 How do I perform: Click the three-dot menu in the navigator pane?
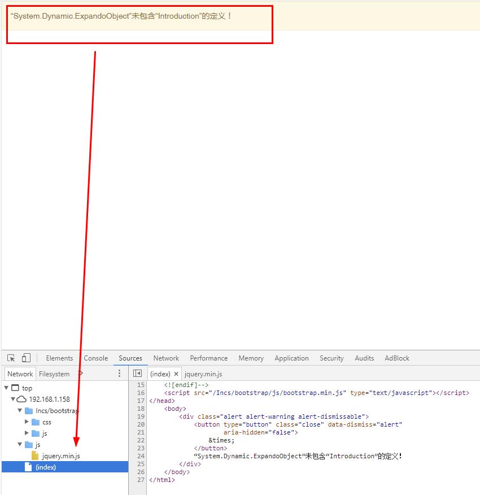pyautogui.click(x=119, y=374)
